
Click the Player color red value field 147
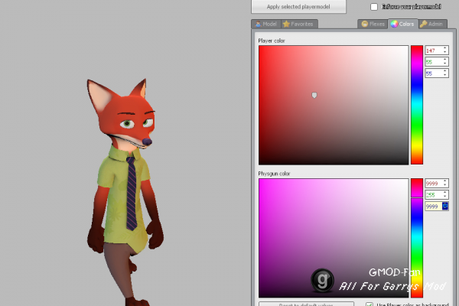click(x=434, y=50)
